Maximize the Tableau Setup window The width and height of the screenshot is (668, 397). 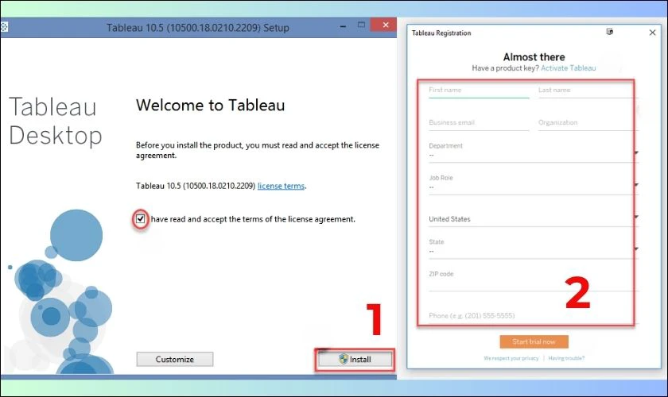click(361, 25)
